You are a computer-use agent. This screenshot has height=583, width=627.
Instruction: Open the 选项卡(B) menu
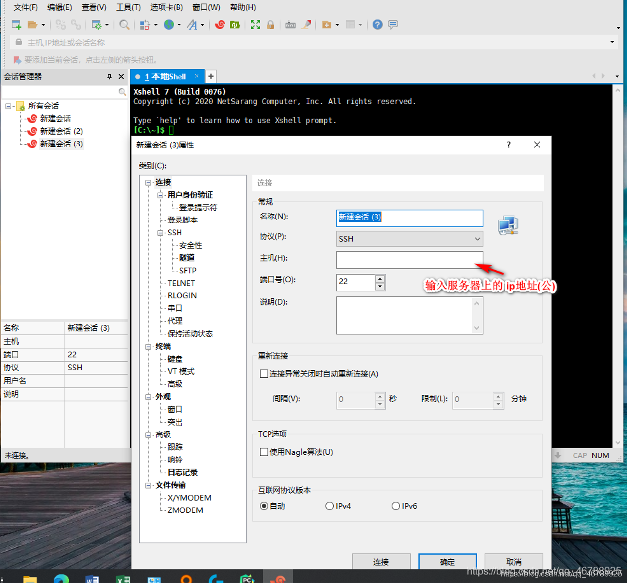click(x=167, y=7)
